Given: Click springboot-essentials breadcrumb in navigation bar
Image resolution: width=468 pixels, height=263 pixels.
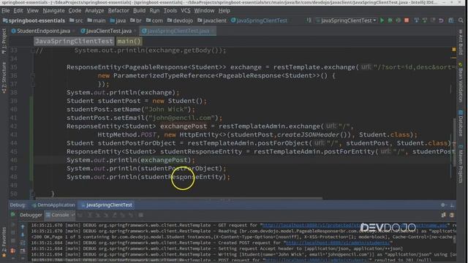Looking at the screenshot, I should tap(34, 20).
